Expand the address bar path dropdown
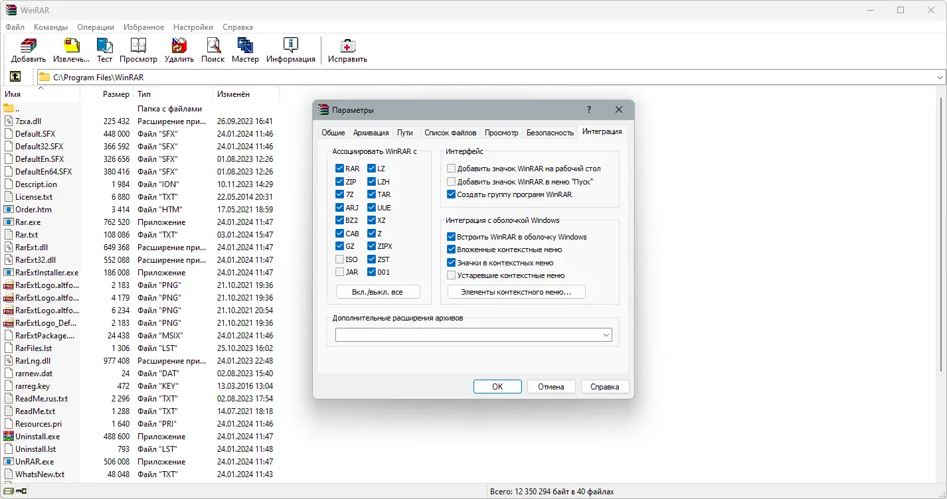947x499 pixels. click(x=940, y=77)
